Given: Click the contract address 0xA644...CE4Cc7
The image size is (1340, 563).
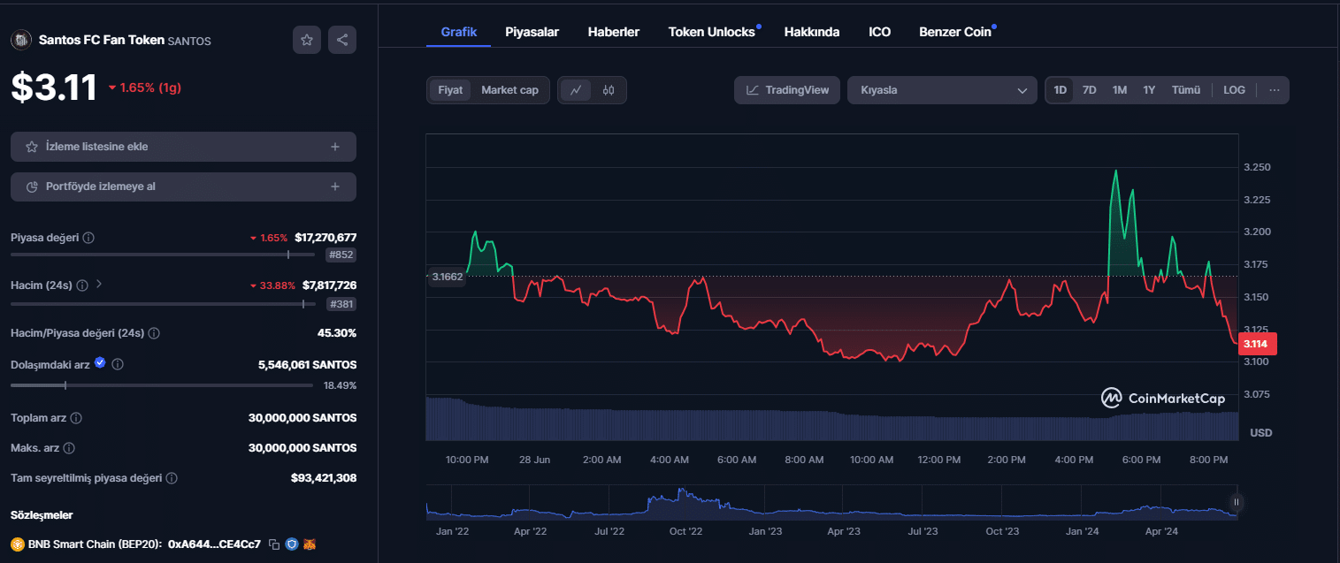Looking at the screenshot, I should pos(214,544).
